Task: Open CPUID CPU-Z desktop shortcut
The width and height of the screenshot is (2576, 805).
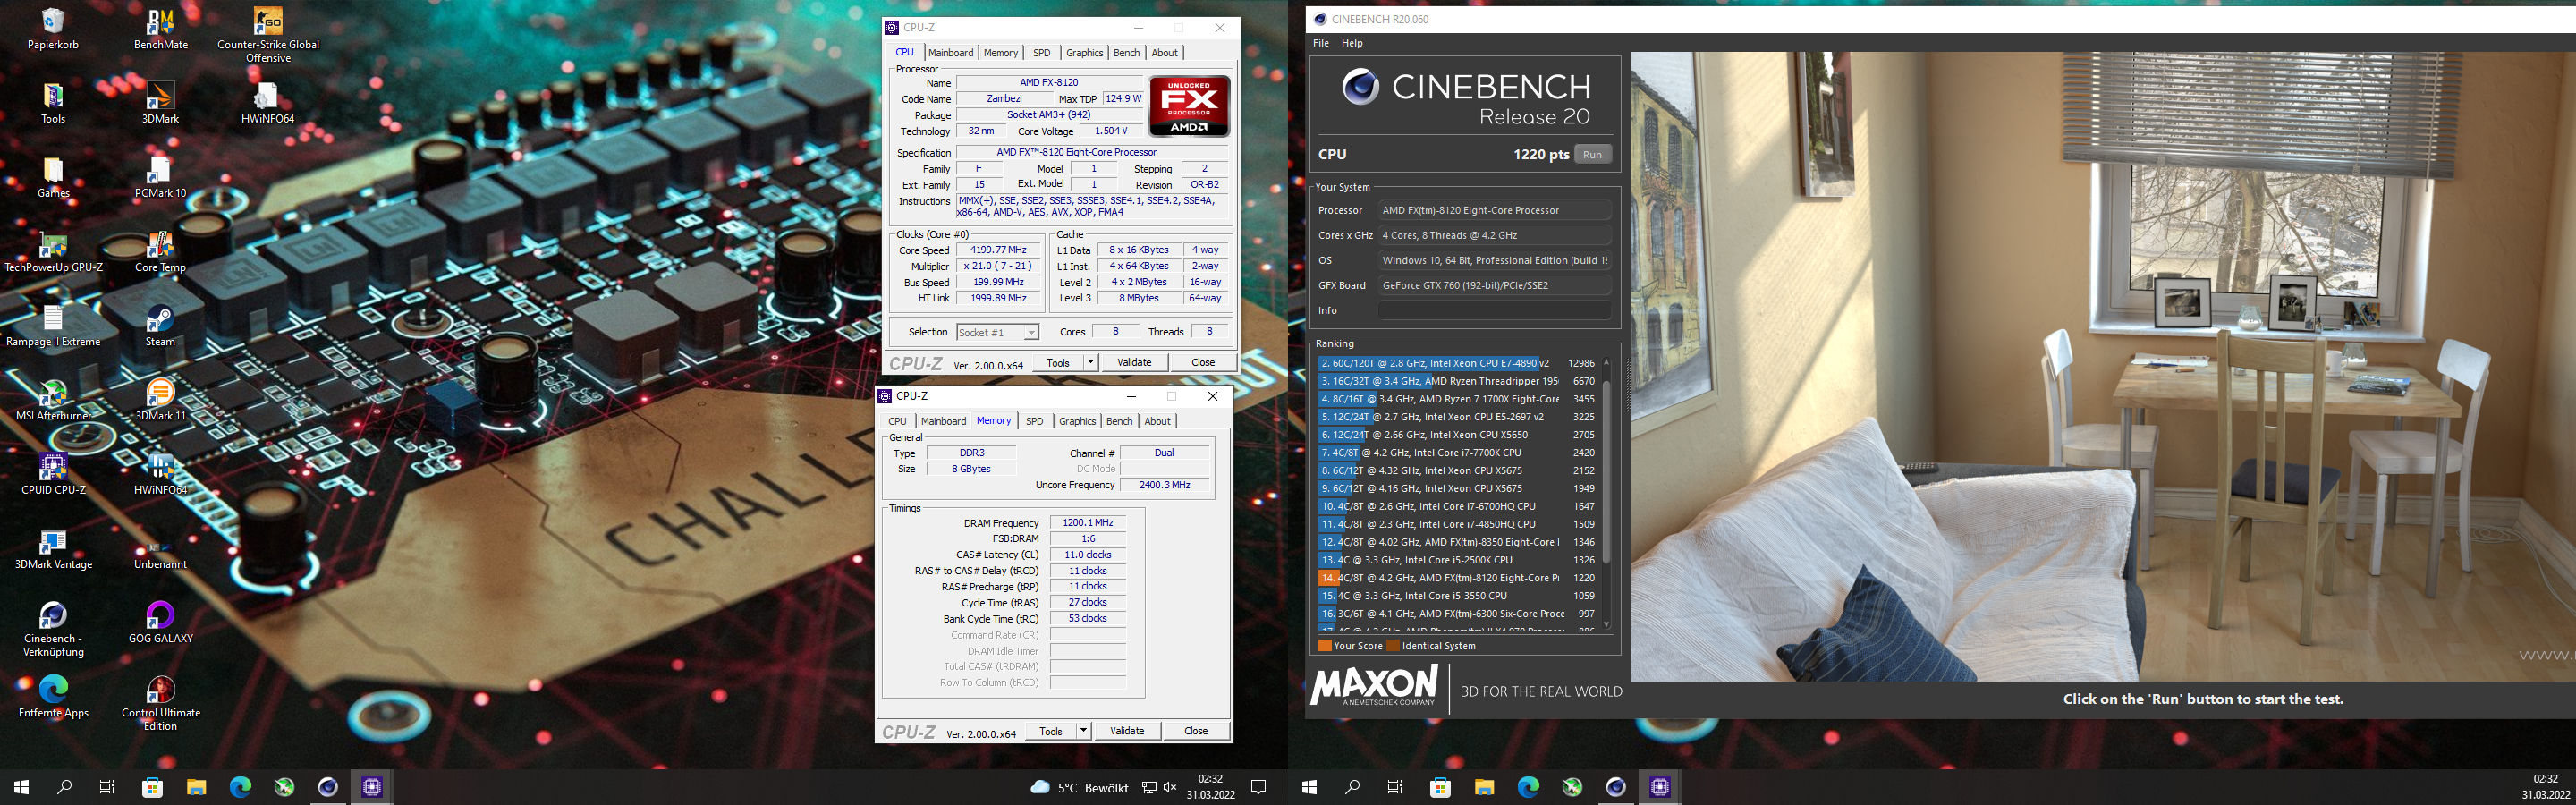Action: point(53,475)
